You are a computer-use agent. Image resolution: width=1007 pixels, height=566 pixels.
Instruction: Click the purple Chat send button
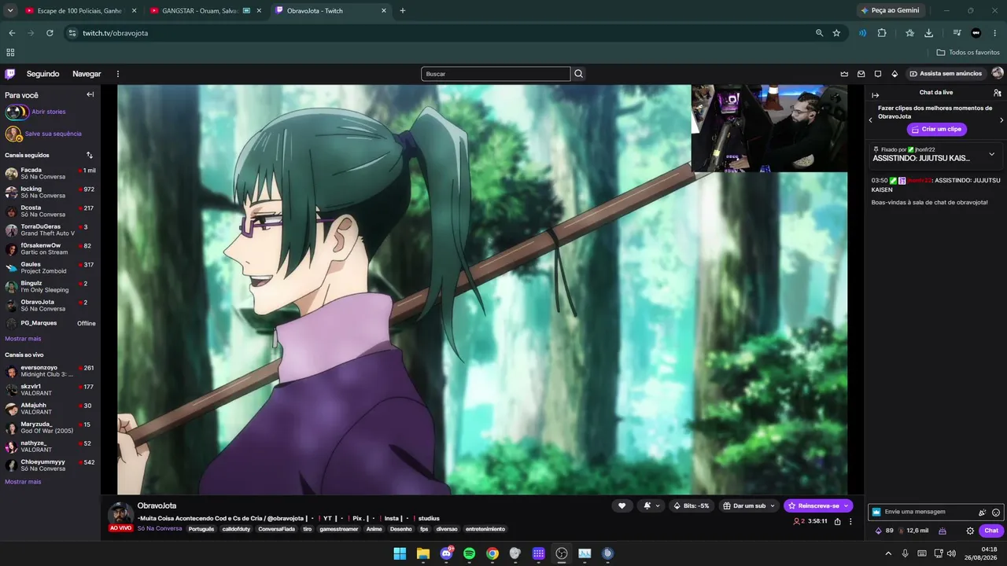(x=991, y=531)
